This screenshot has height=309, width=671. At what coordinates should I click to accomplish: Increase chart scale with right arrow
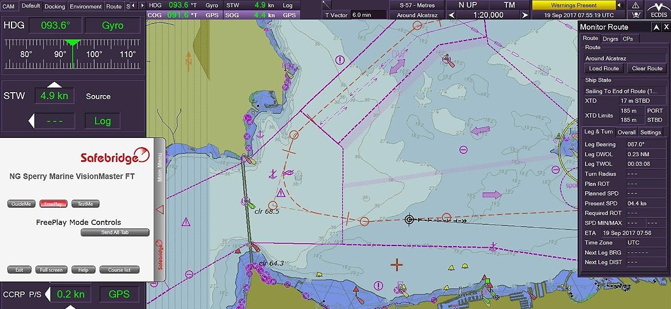(525, 15)
